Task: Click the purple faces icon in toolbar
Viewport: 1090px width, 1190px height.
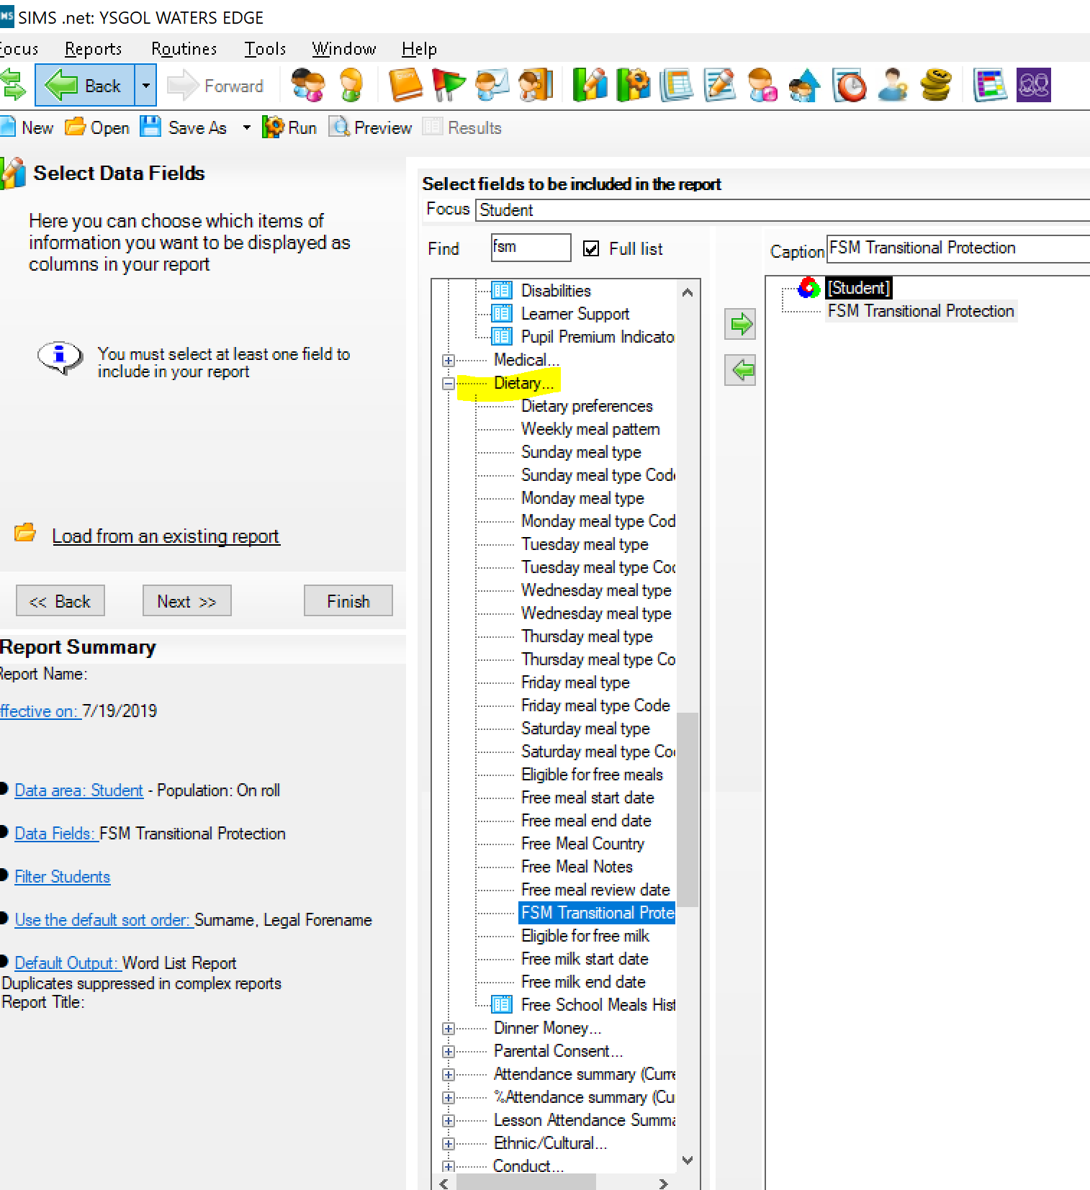Action: [x=1034, y=85]
